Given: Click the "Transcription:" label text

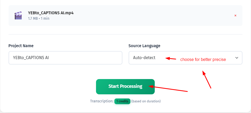Looking at the screenshot, I should coord(102,101).
